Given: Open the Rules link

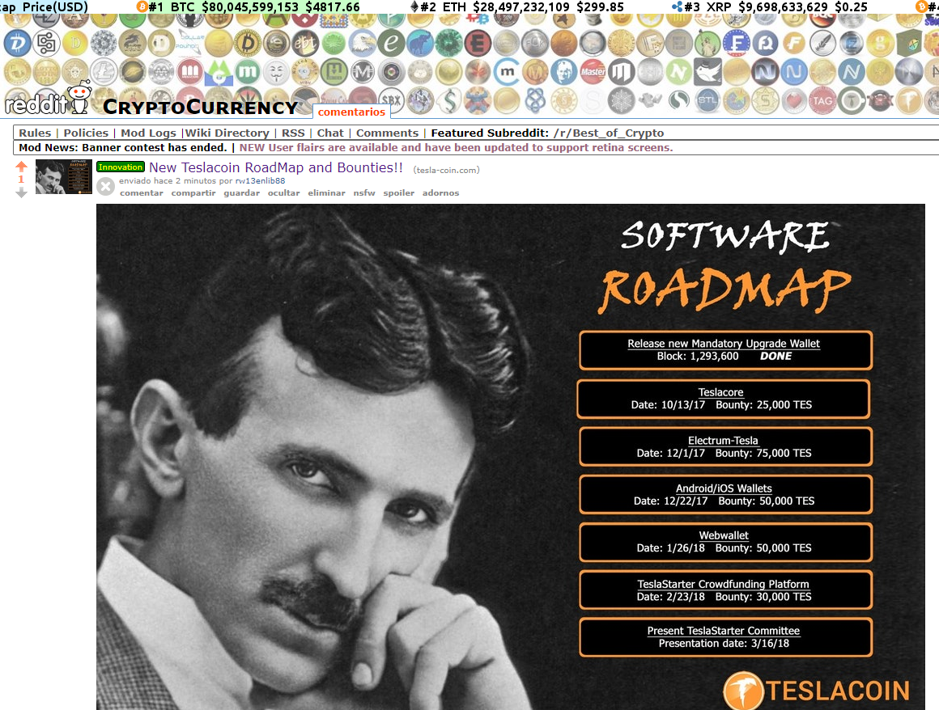Looking at the screenshot, I should coord(35,133).
